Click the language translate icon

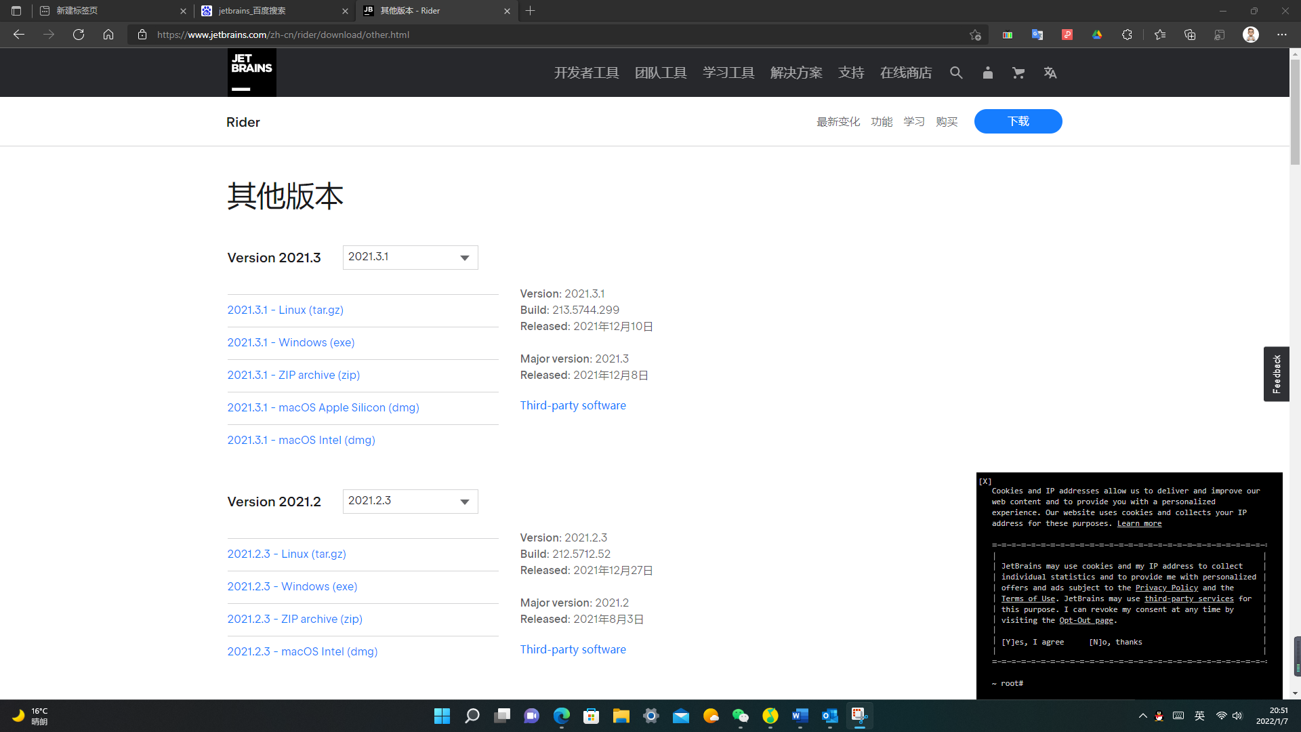(1050, 73)
